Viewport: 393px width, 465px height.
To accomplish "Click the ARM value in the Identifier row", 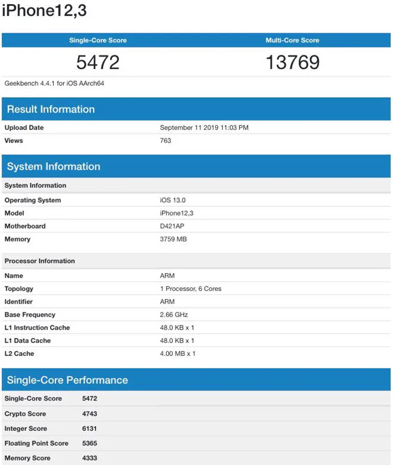I will click(167, 302).
